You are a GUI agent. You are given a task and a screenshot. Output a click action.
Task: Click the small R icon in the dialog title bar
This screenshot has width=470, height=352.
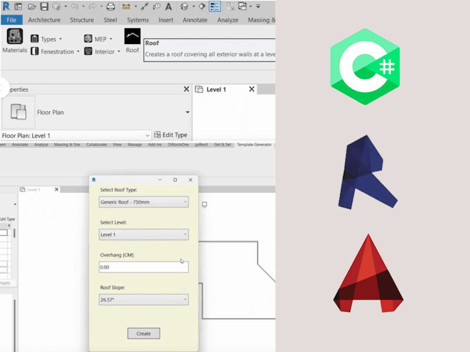(x=94, y=180)
